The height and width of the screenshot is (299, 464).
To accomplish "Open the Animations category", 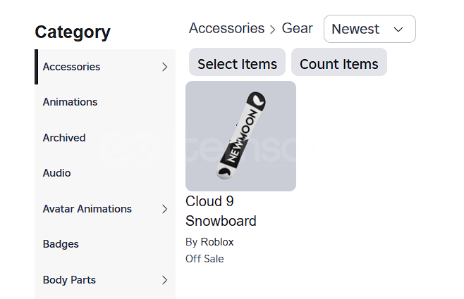I will click(70, 102).
